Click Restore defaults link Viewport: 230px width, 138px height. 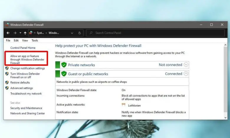[x=20, y=83]
